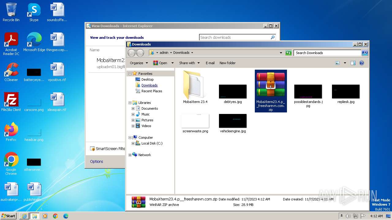The width and height of the screenshot is (392, 220).
Task: Launch Firefox from the desktop
Action: coord(11,132)
